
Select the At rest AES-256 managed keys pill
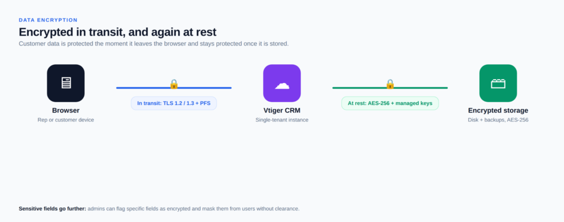[x=390, y=103]
